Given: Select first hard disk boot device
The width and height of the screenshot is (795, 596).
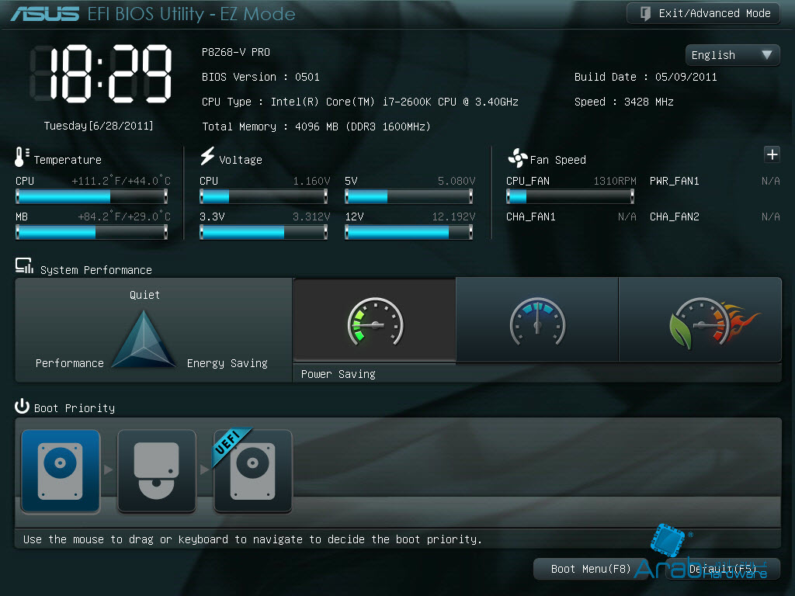Looking at the screenshot, I should [61, 471].
